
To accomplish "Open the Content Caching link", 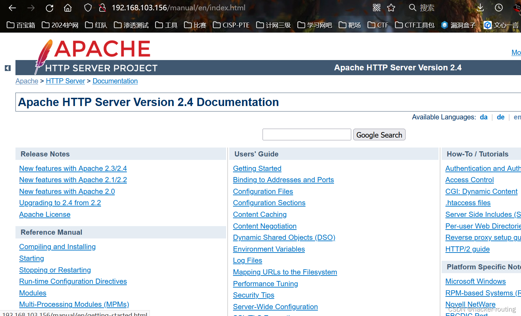I will 260,214.
